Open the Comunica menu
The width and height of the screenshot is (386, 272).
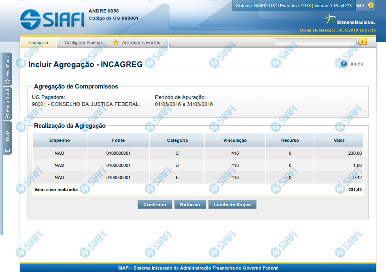tap(38, 42)
